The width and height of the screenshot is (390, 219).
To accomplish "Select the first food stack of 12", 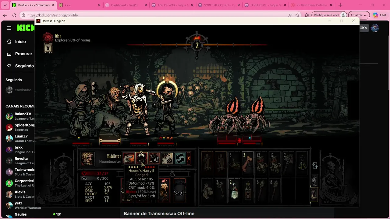I will click(x=261, y=163).
